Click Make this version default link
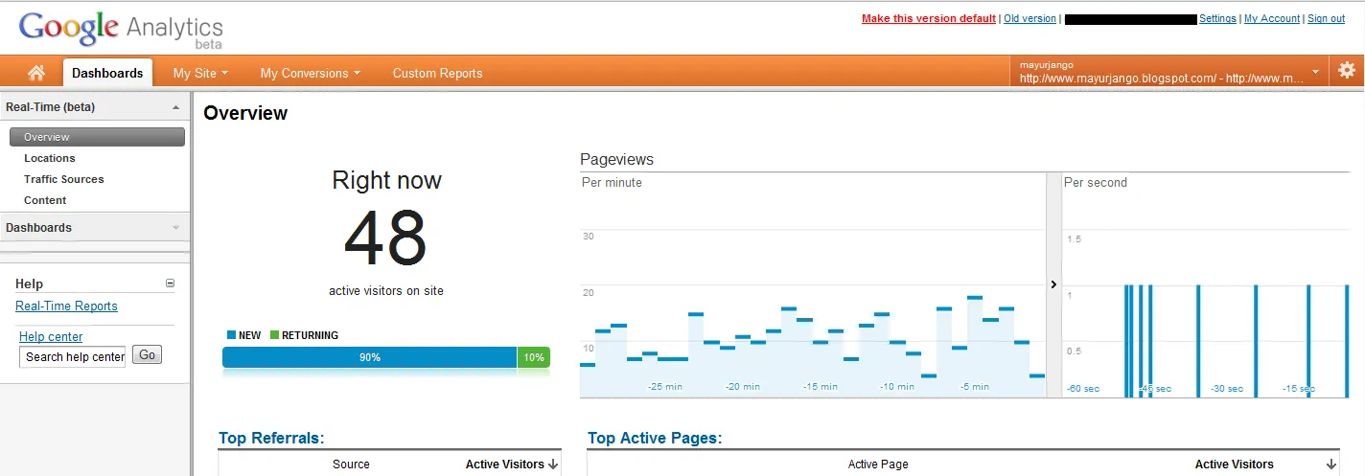The height and width of the screenshot is (476, 1365). tap(929, 18)
